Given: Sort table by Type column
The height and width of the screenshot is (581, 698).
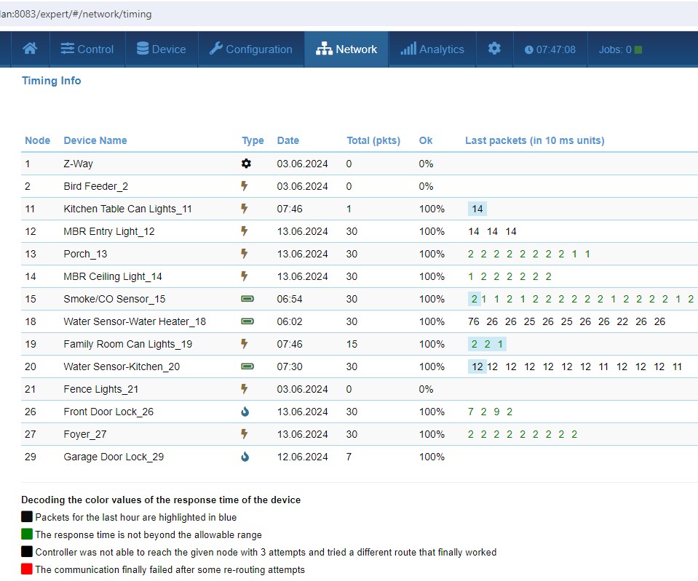Looking at the screenshot, I should tap(253, 141).
